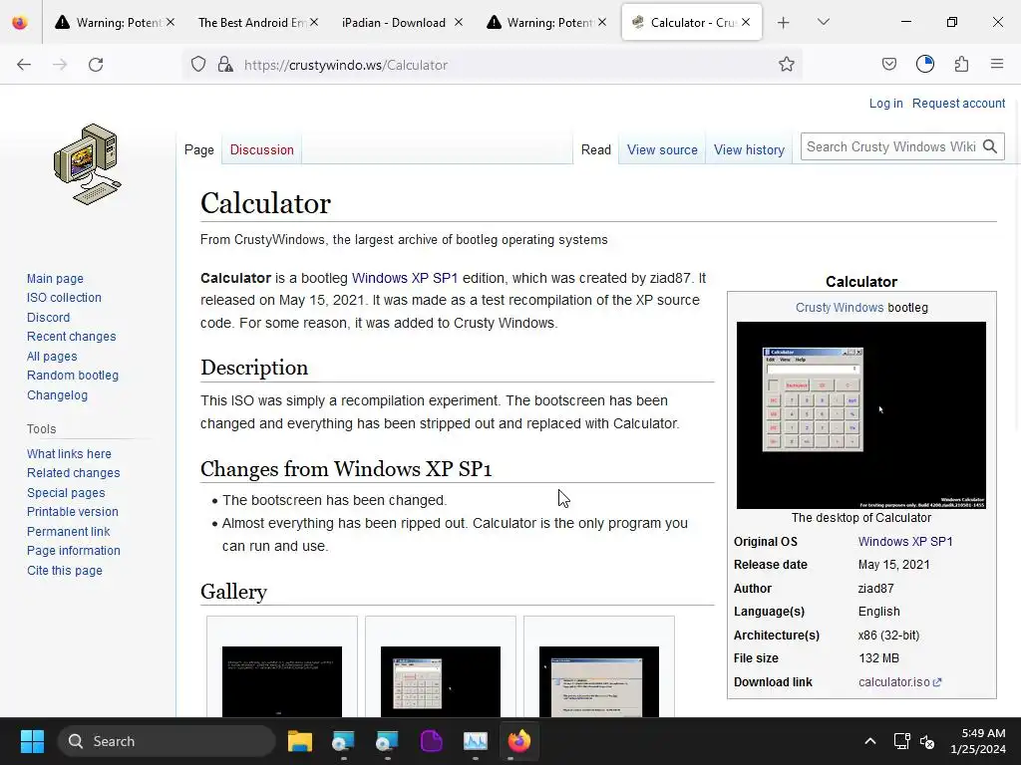This screenshot has height=765, width=1021.
Task: Bookmark this page with the star icon
Action: 787,65
